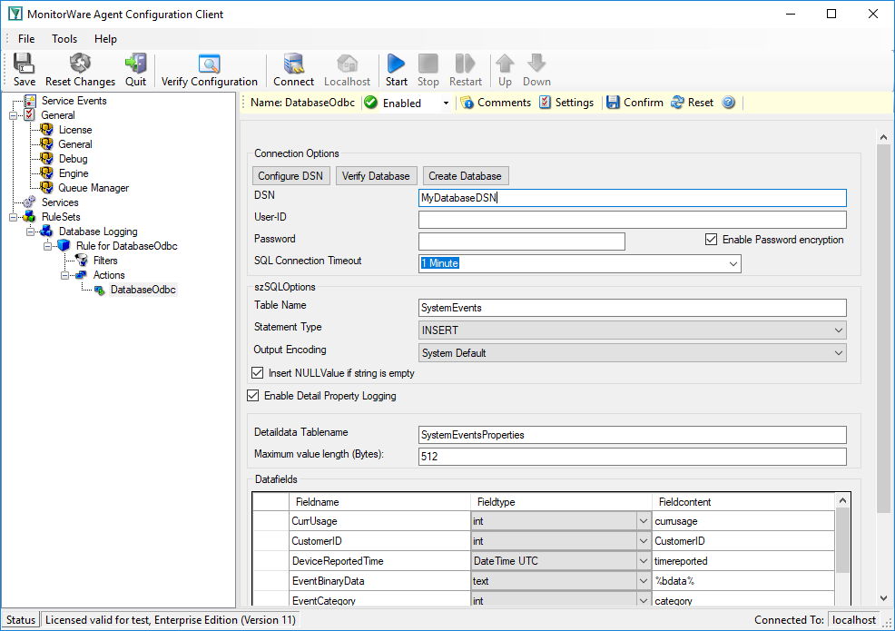The height and width of the screenshot is (631, 895).
Task: Toggle Enable Password encryption checkbox
Action: tap(712, 240)
